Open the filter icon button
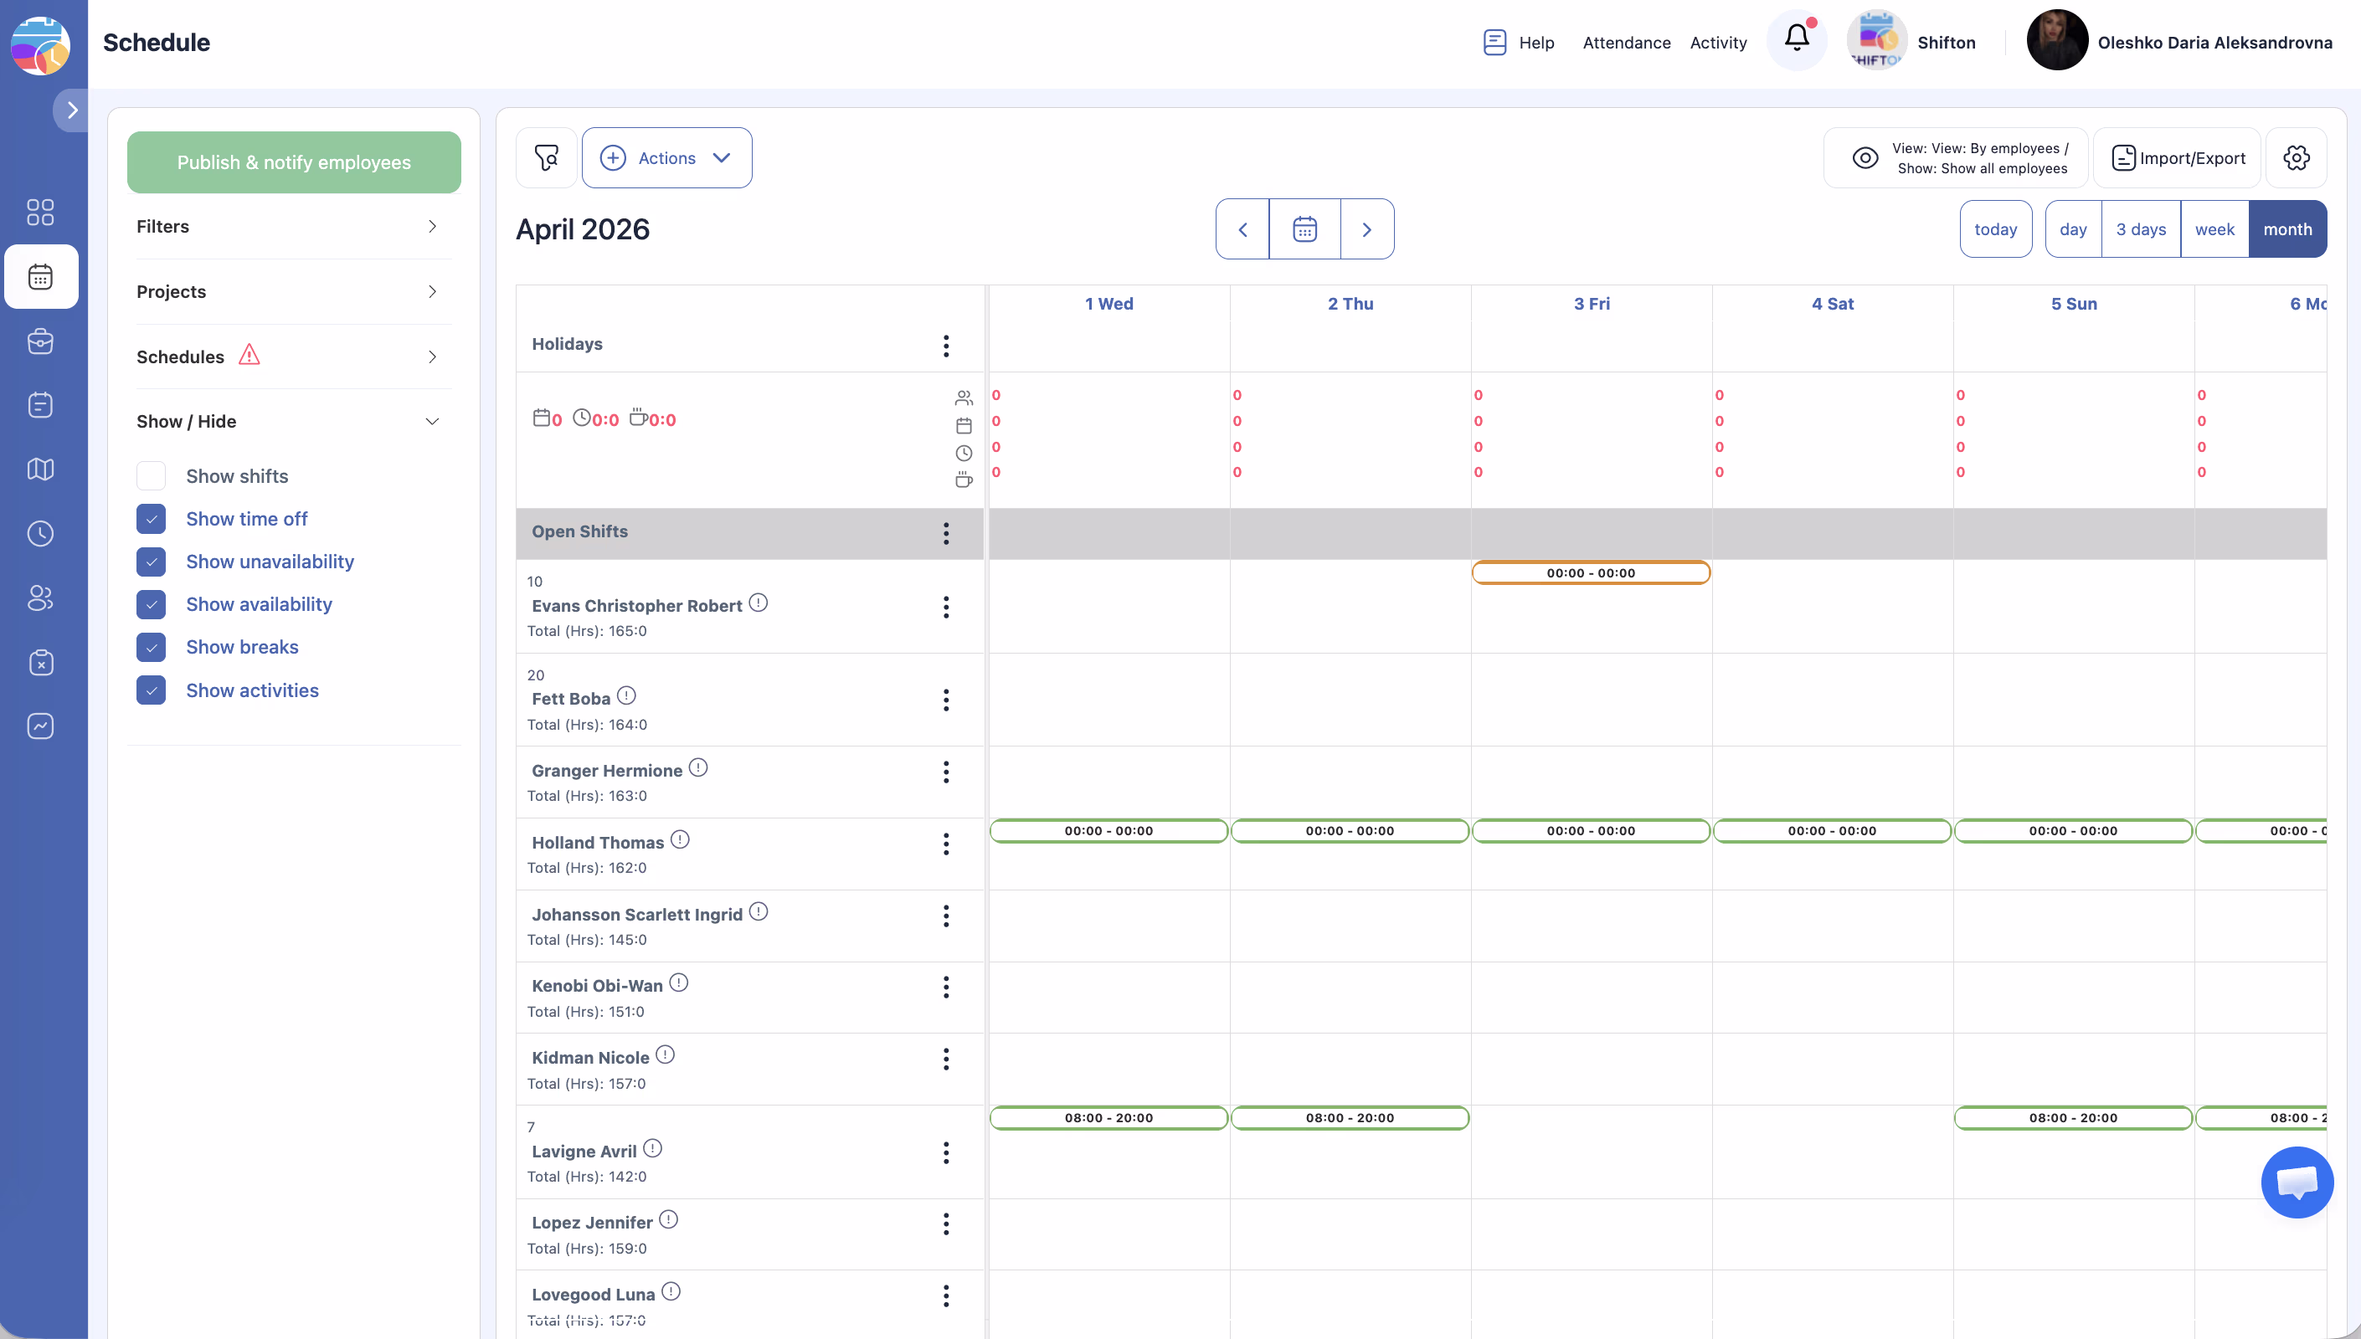Viewport: 2361px width, 1339px height. (547, 158)
